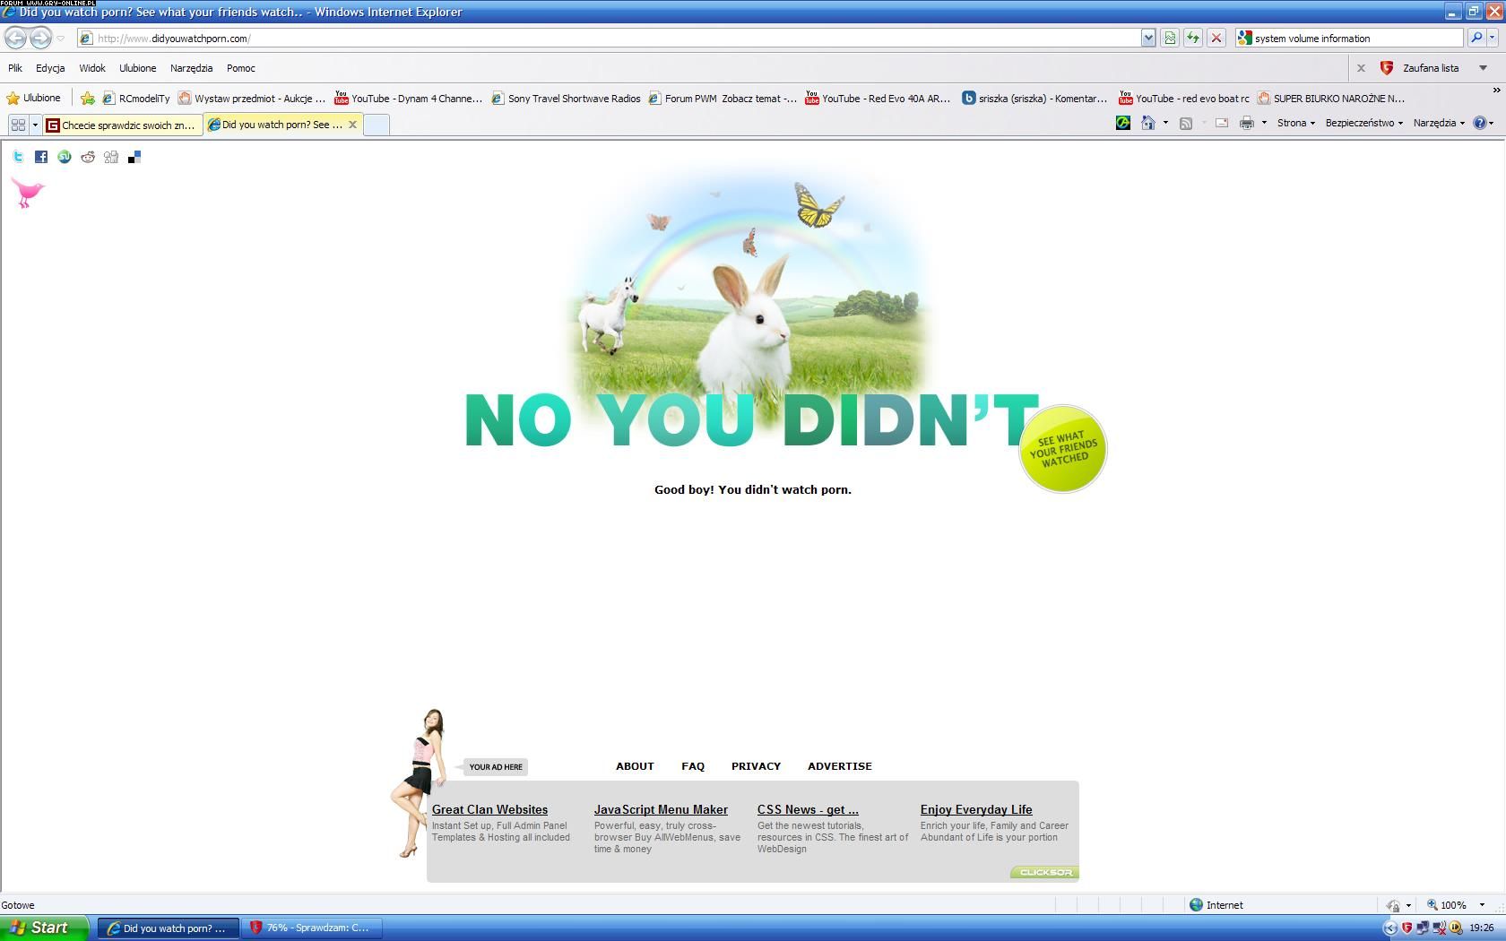This screenshot has height=941, width=1506.
Task: Expand the address bar URL dropdown
Action: coord(1148,38)
